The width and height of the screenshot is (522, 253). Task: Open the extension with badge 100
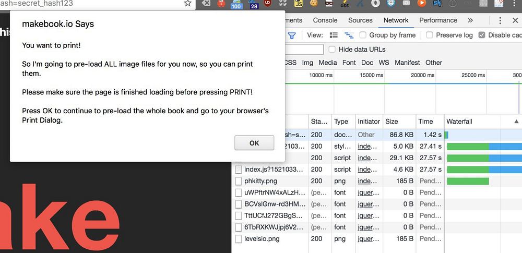(236, 4)
